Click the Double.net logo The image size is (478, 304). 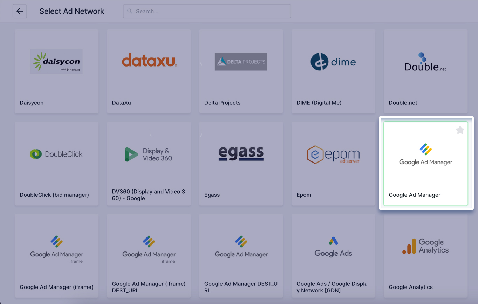(x=425, y=62)
